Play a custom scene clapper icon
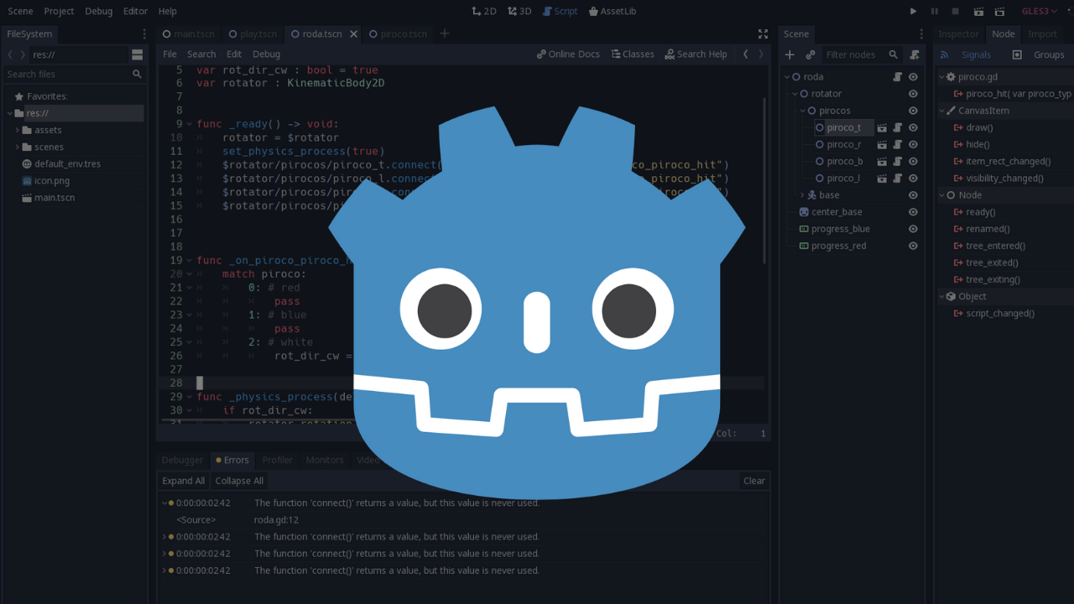 point(999,11)
